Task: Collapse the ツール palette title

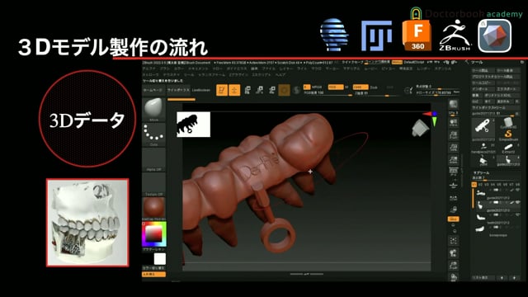Action: [477, 63]
